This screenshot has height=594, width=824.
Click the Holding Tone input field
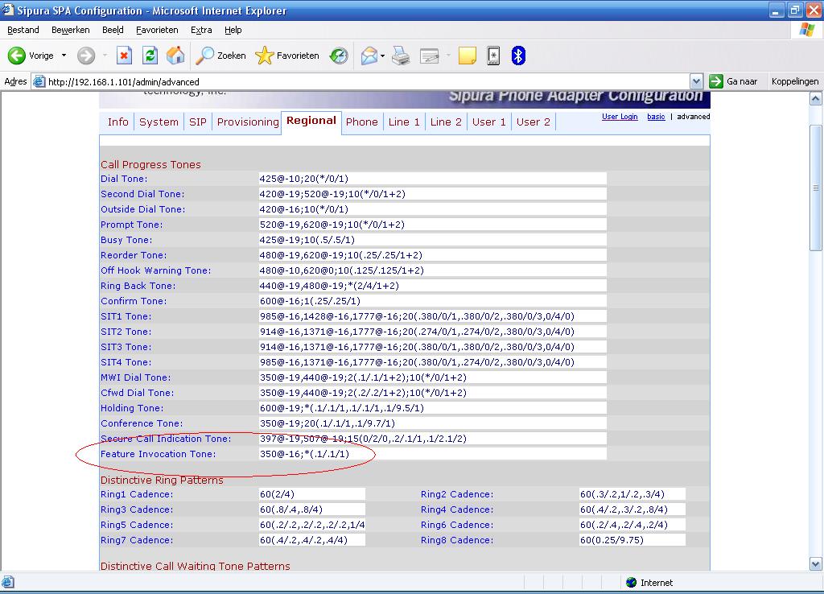[x=432, y=408]
